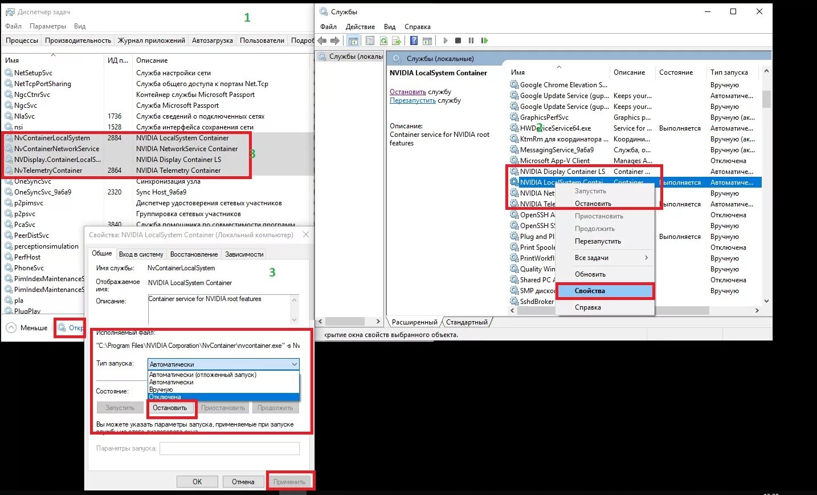
Task: Click the gear icon of NVIDIA Display Container LS
Action: click(x=514, y=172)
